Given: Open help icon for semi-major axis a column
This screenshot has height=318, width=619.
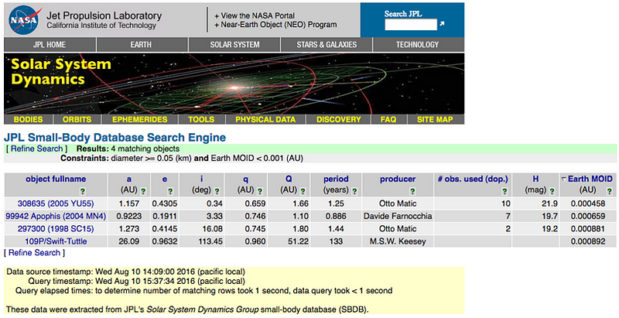Looking at the screenshot, I should point(143,191).
